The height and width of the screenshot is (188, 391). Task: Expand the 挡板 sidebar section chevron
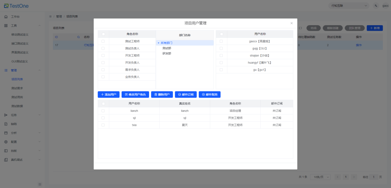(40, 151)
